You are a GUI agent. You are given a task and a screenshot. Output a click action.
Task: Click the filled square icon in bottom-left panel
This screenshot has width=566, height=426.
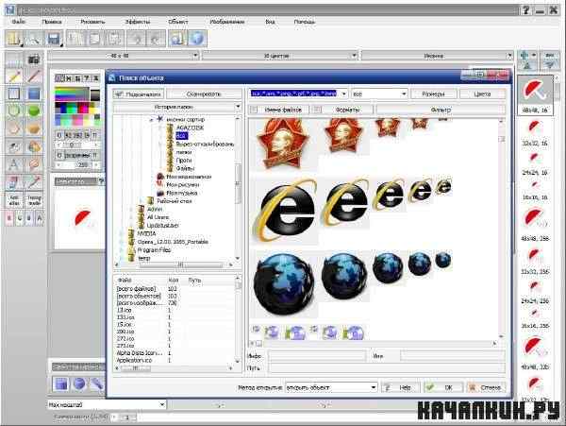61,383
